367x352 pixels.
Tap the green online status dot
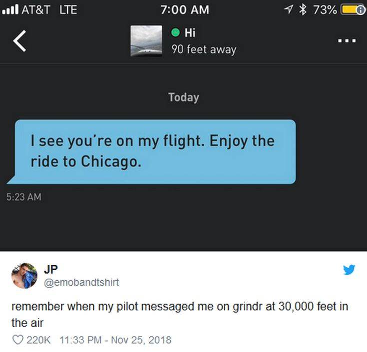tap(176, 33)
